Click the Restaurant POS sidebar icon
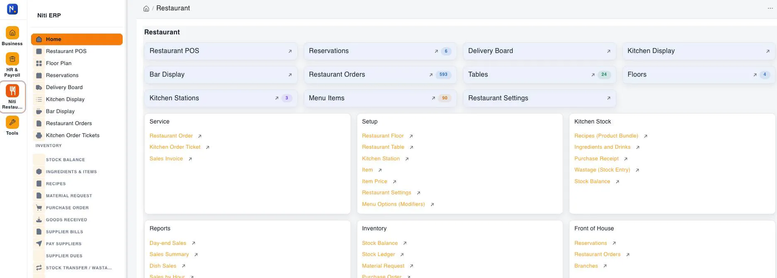Viewport: 777px width, 278px height. tap(39, 51)
